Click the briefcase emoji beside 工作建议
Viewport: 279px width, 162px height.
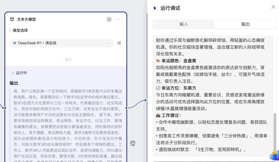(158, 115)
